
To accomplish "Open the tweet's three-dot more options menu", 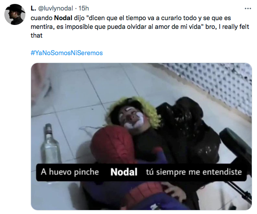I will pos(248,8).
